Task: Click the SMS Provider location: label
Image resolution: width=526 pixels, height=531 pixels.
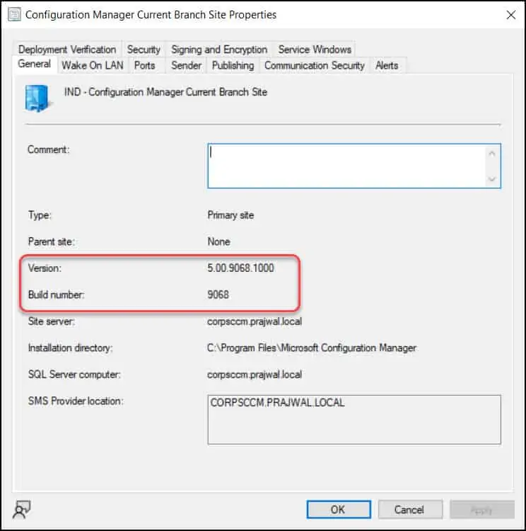Action: [76, 401]
